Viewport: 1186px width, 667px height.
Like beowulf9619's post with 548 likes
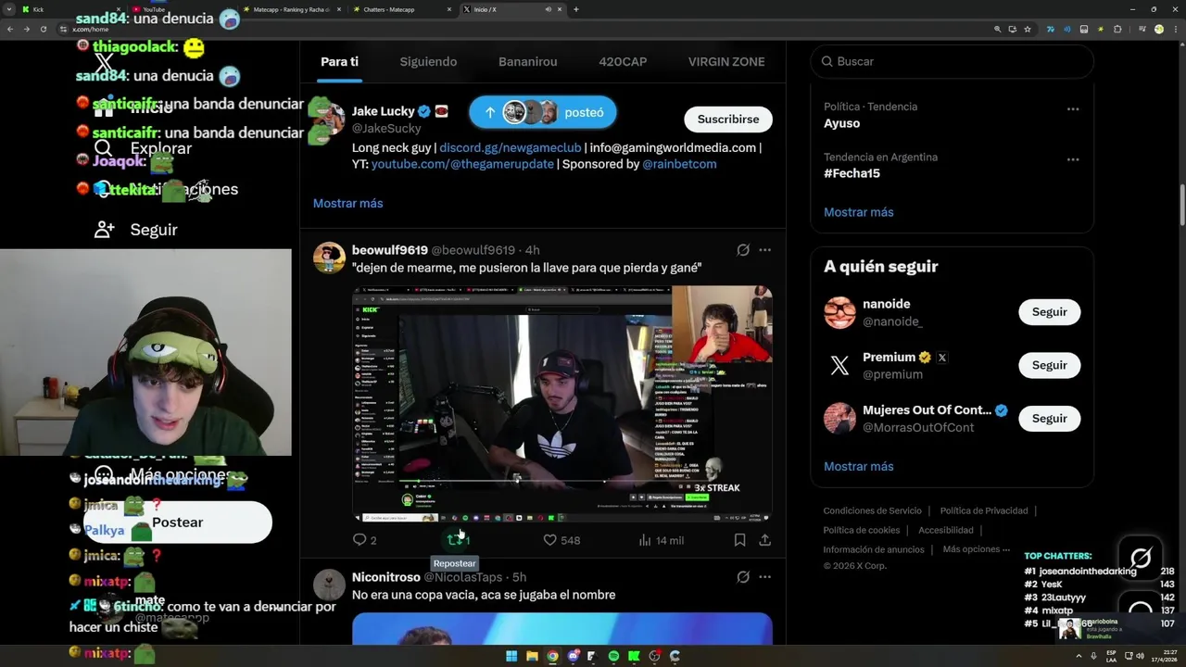click(x=549, y=539)
